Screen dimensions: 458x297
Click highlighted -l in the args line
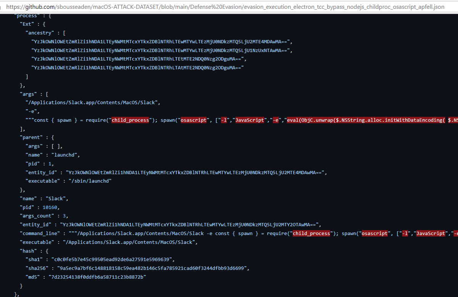tap(224, 120)
